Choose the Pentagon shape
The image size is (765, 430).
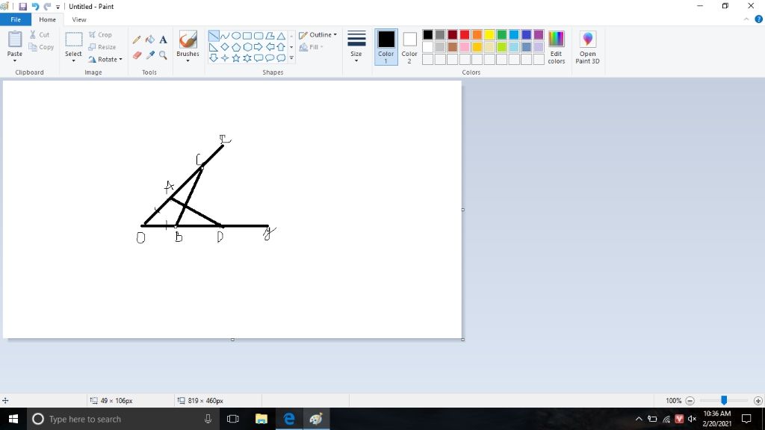236,47
